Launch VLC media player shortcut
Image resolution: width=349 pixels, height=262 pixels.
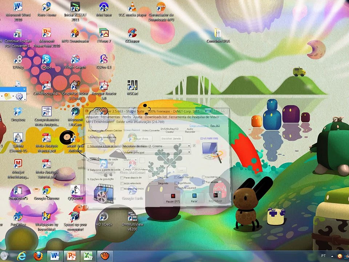coord(132,9)
